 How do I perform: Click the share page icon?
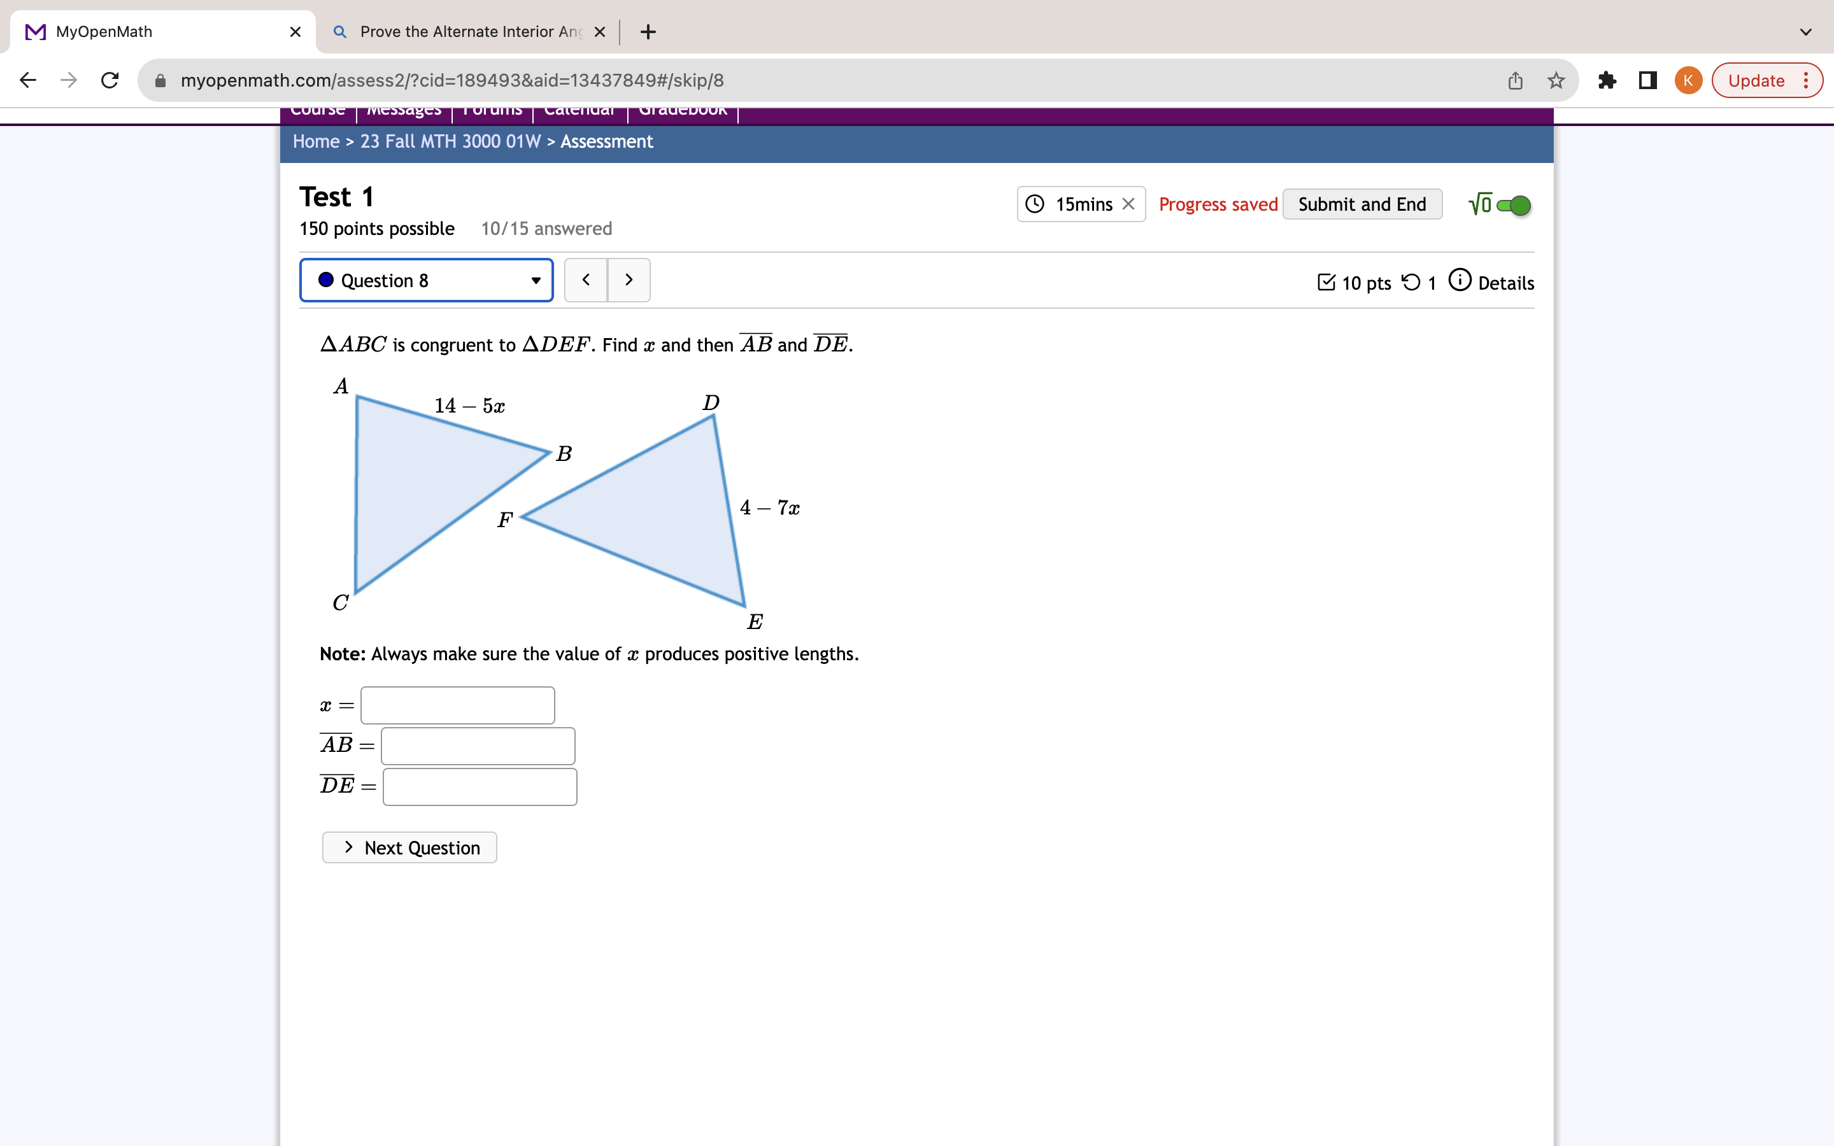coord(1515,80)
